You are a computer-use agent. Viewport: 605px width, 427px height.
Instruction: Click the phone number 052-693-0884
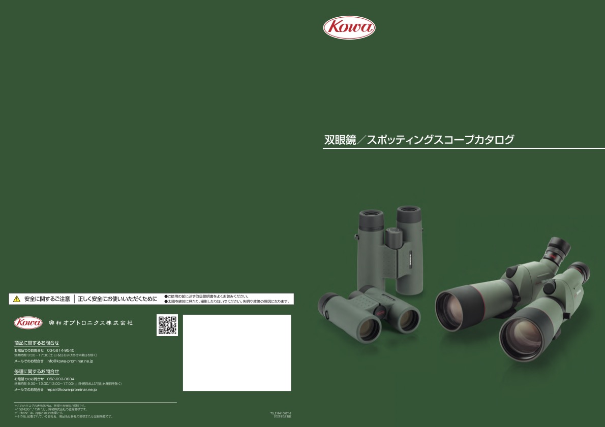(x=60, y=379)
